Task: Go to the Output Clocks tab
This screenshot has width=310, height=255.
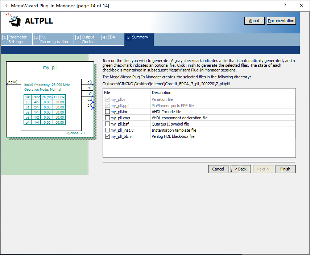Action: pyautogui.click(x=87, y=40)
